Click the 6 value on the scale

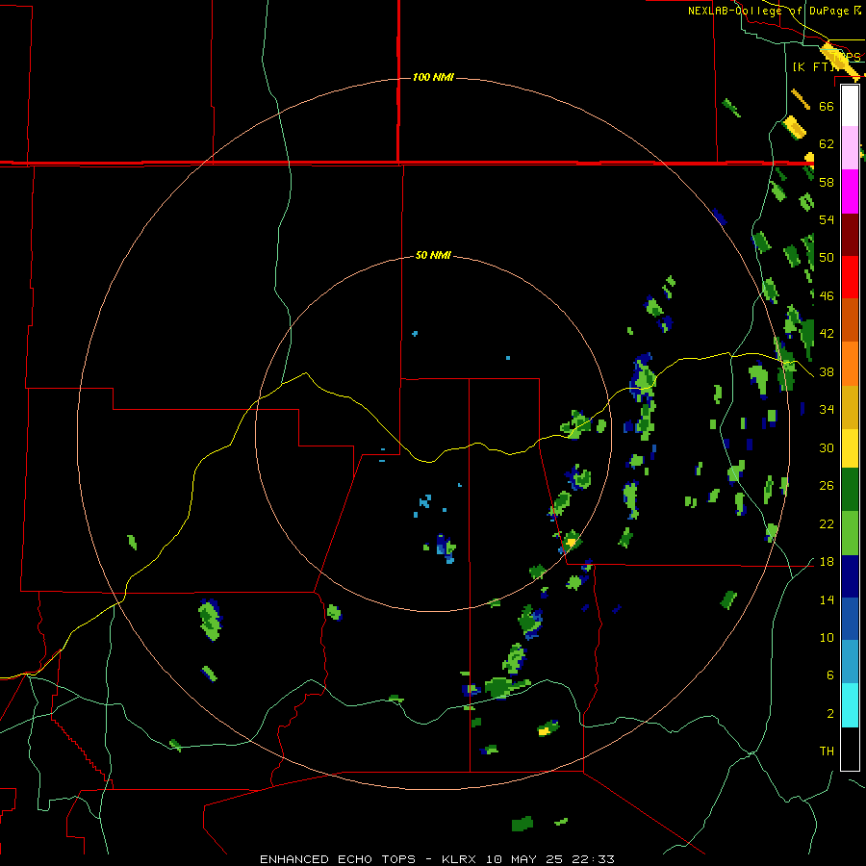pos(829,675)
